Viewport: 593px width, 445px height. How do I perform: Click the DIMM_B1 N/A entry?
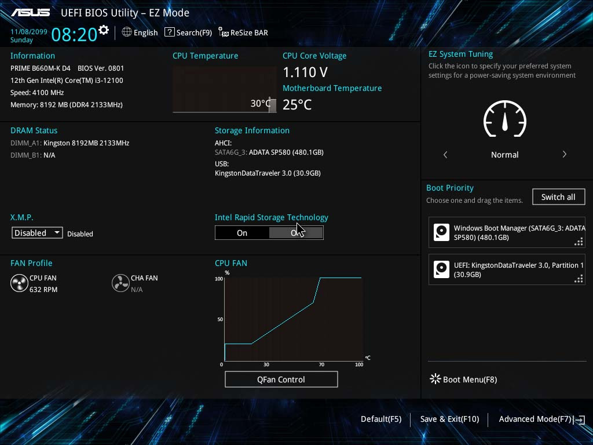click(33, 155)
